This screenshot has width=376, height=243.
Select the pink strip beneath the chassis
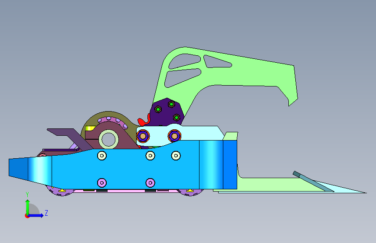pyautogui.click(x=126, y=191)
